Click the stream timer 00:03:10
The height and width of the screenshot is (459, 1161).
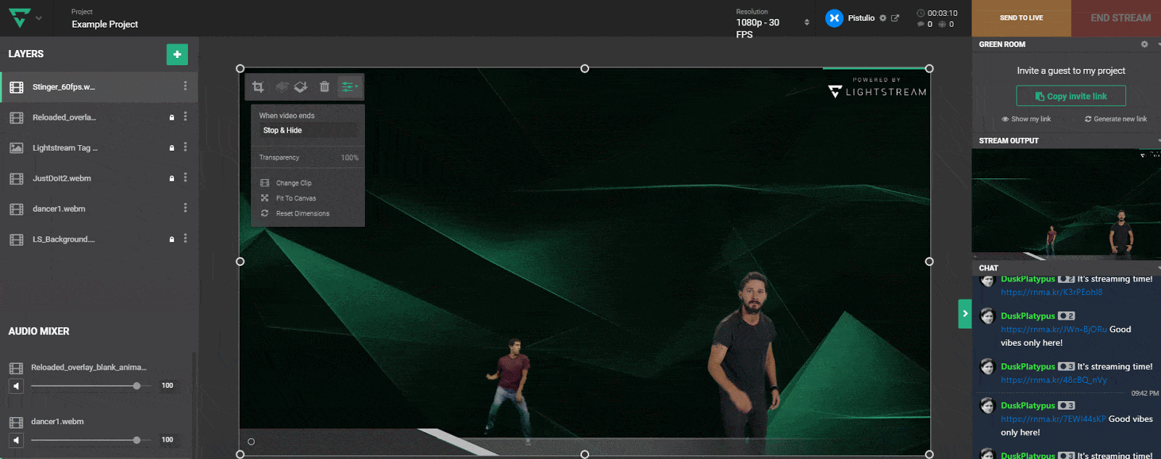coord(942,13)
